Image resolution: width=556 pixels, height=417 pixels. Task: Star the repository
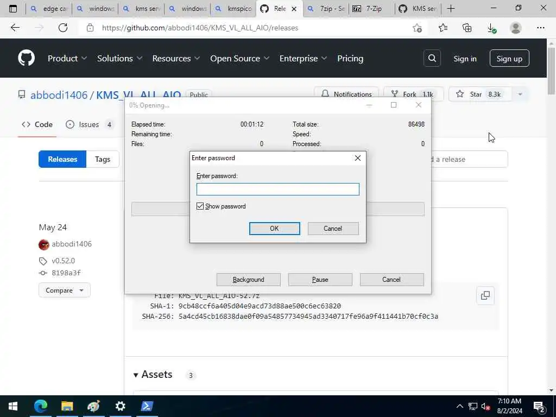click(480, 94)
